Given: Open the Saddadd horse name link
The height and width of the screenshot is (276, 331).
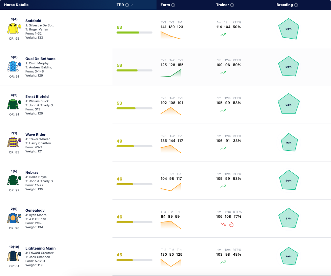Looking at the screenshot, I should (x=33, y=21).
